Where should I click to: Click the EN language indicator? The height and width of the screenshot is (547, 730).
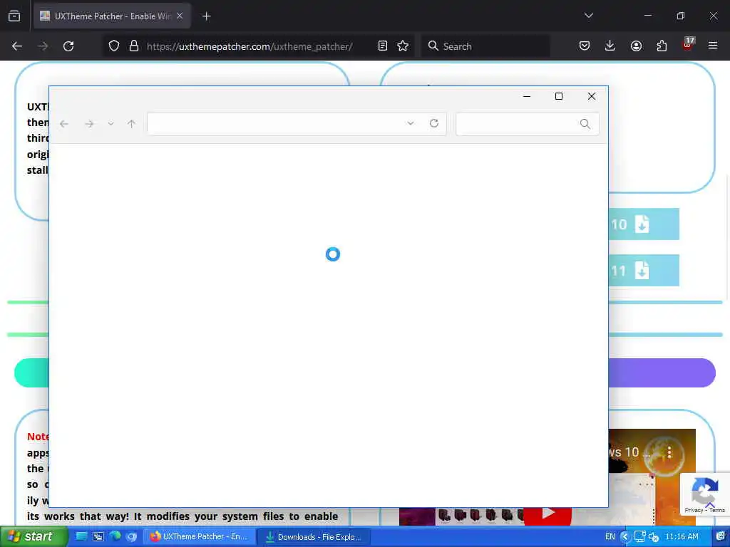click(x=610, y=537)
